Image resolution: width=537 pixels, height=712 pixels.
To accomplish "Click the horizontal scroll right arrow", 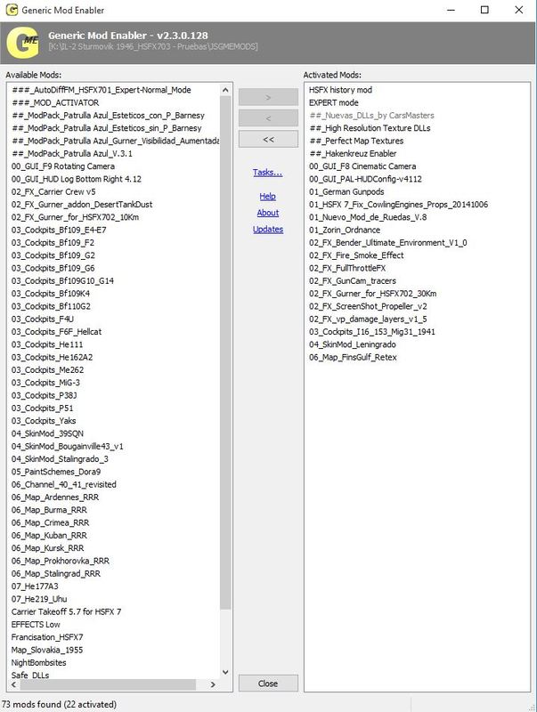I will (213, 684).
